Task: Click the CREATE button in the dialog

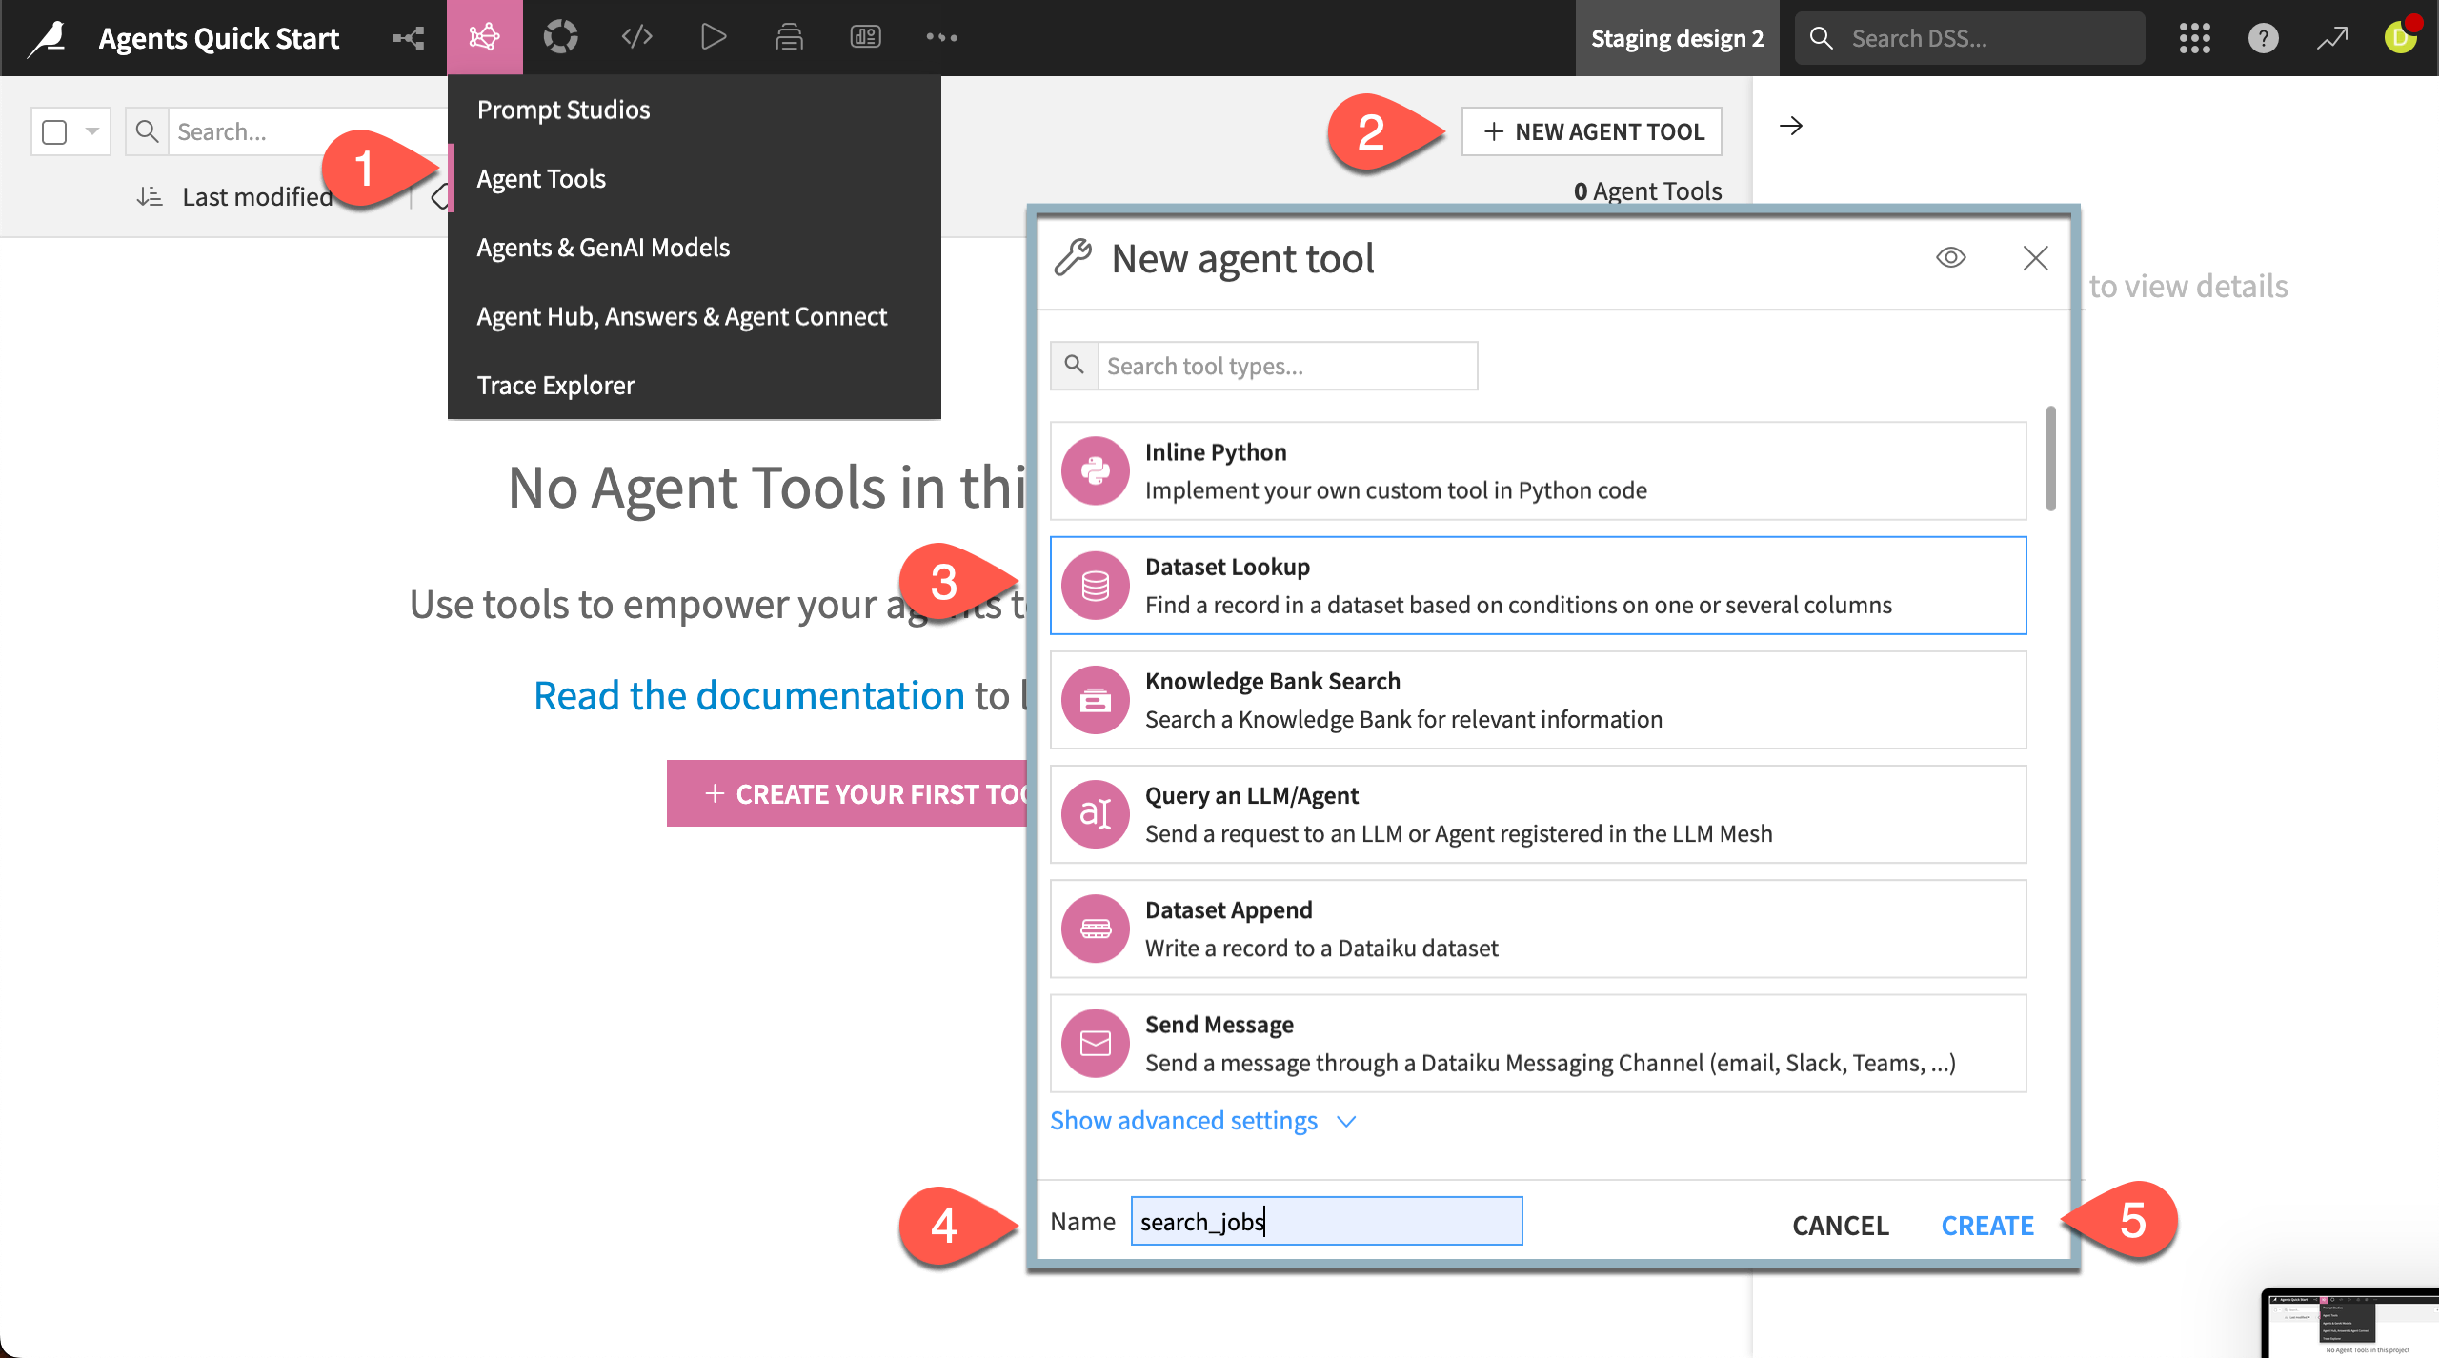Action: click(x=1987, y=1225)
